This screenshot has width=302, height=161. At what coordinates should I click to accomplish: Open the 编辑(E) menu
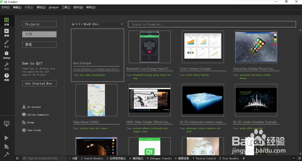click(x=17, y=7)
